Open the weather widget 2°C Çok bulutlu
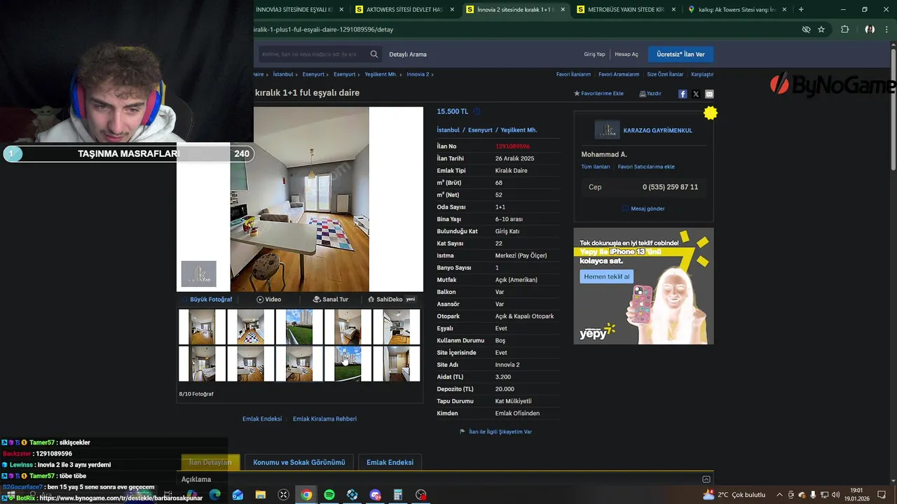 click(x=734, y=495)
